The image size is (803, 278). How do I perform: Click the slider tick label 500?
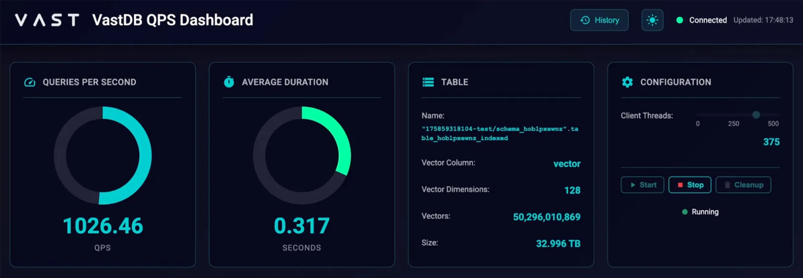[x=773, y=124]
